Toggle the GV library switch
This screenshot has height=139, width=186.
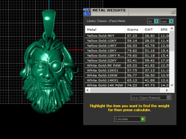[x=153, y=21]
